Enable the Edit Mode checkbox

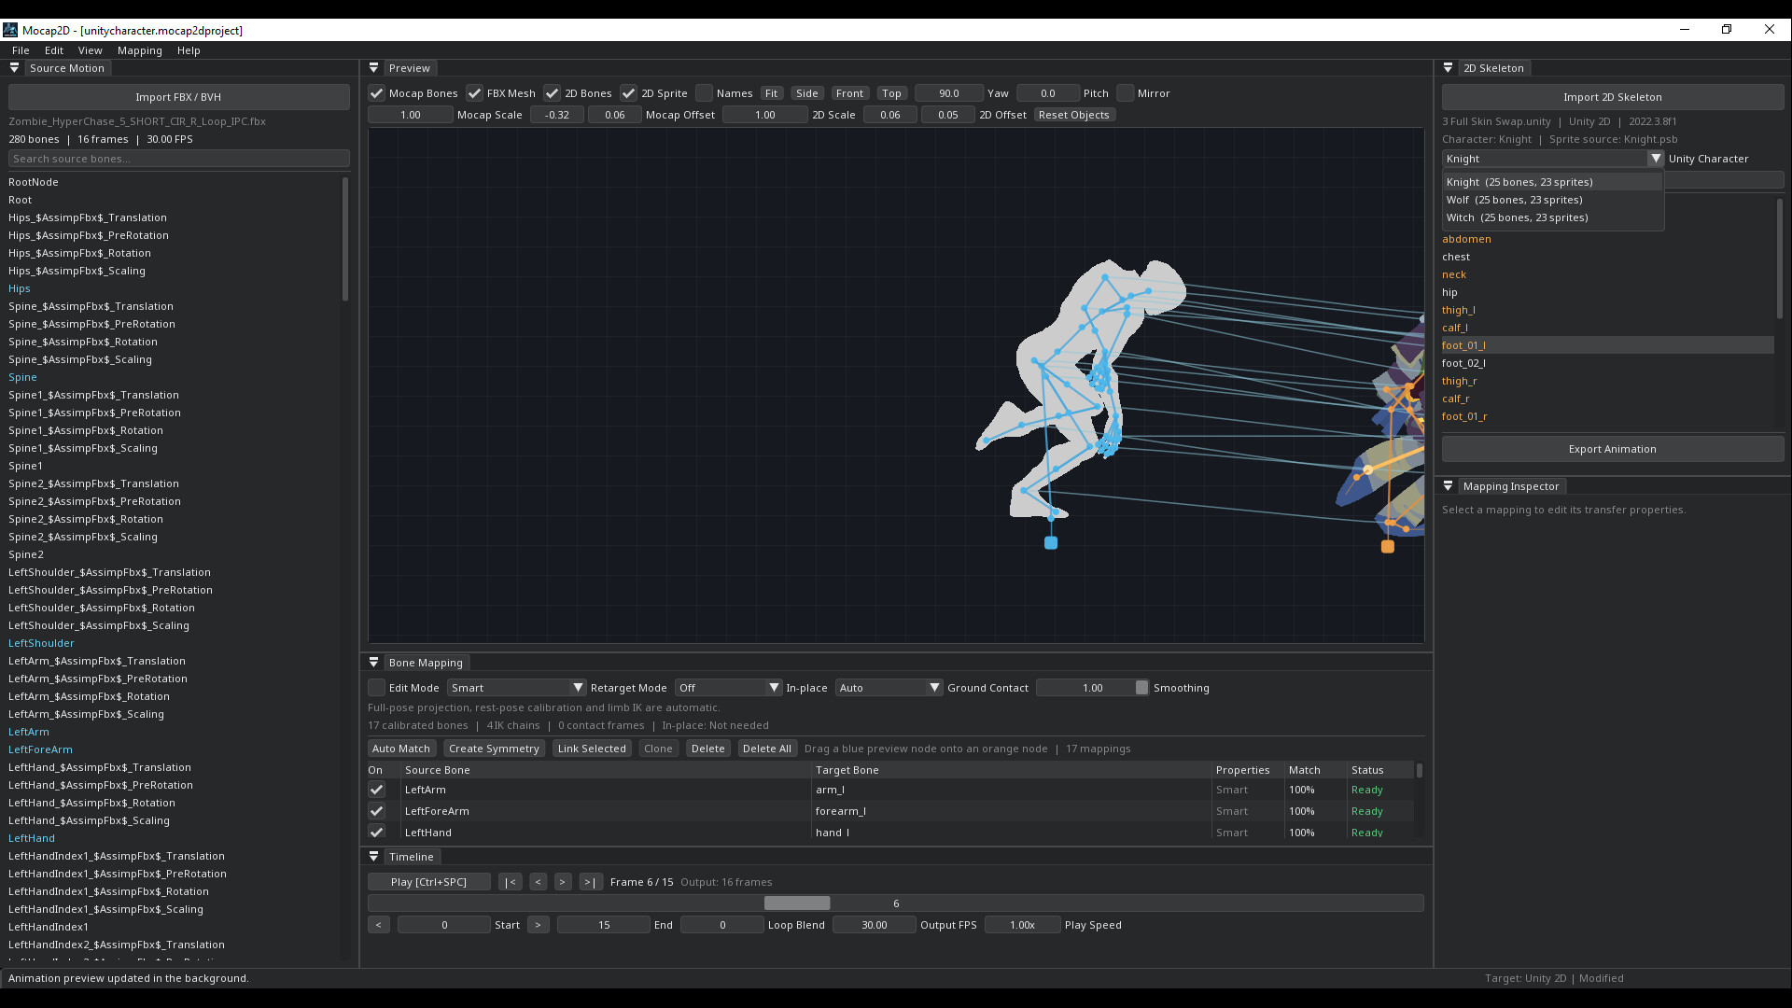(x=376, y=688)
